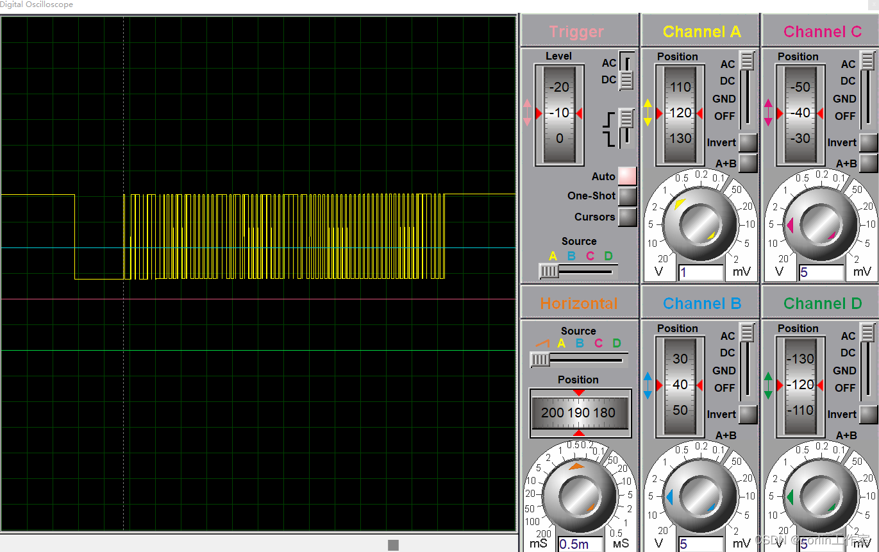Click the yellow Channel A position arrow
Image resolution: width=879 pixels, height=552 pixels.
649,114
